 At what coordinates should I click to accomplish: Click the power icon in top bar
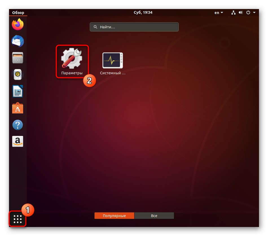click(x=248, y=12)
